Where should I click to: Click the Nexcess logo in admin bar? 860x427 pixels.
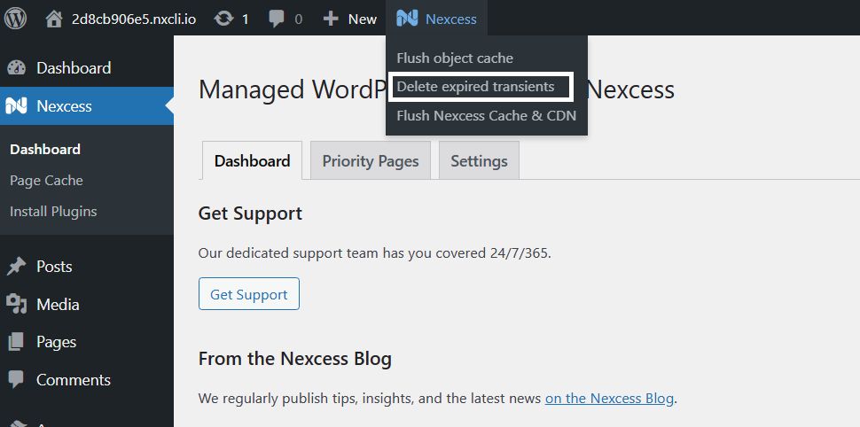point(407,19)
